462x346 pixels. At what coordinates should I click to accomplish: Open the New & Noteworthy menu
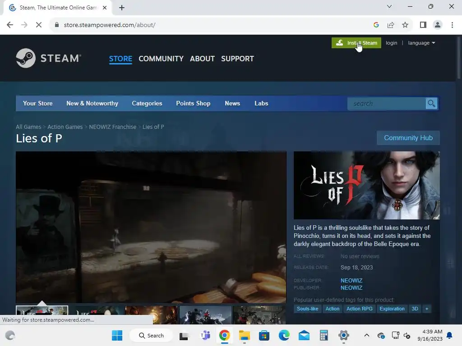pyautogui.click(x=92, y=103)
